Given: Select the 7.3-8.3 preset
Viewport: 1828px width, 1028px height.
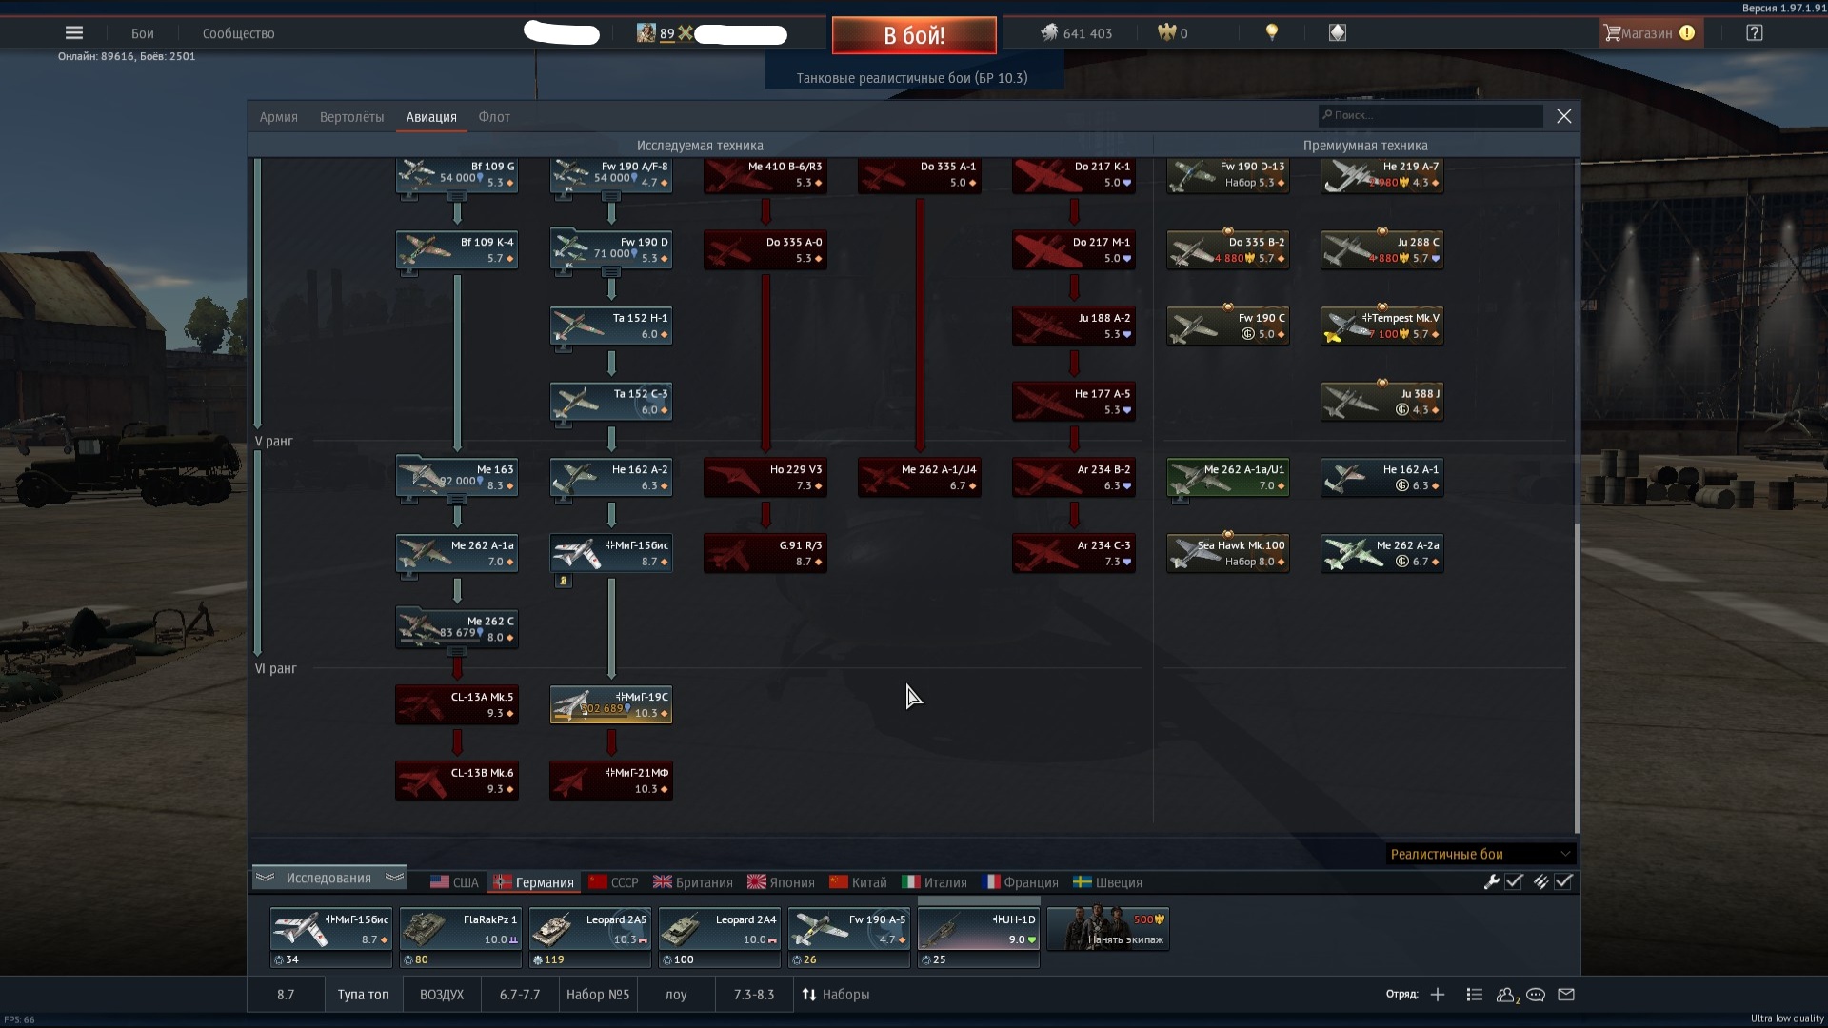Looking at the screenshot, I should (754, 995).
